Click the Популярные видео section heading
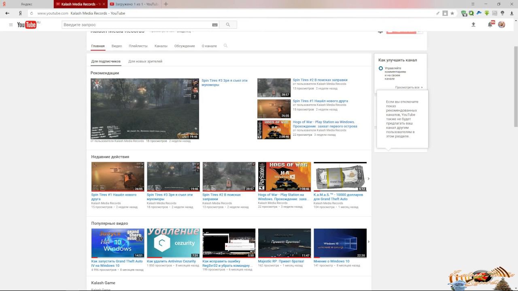 (x=110, y=224)
